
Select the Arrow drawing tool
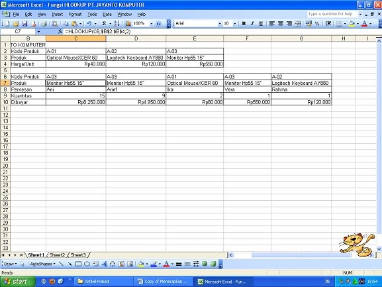(x=70, y=264)
